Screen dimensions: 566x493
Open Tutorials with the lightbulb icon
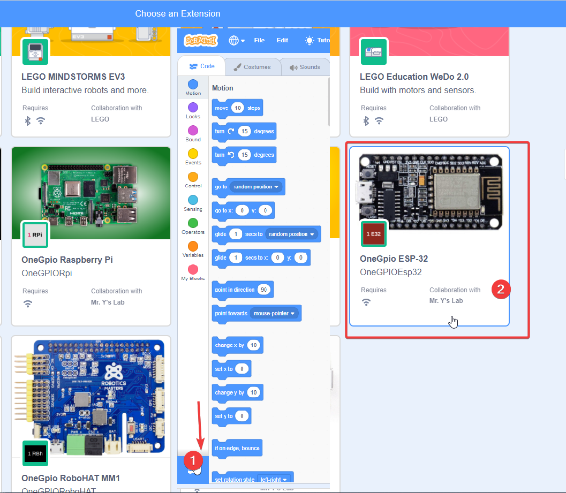click(x=317, y=41)
